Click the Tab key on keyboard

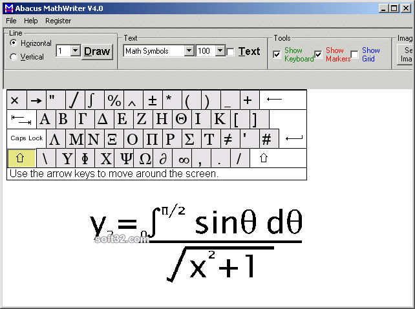21,120
